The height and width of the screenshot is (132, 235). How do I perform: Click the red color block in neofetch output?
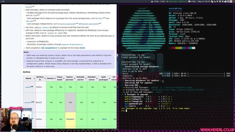(174, 48)
